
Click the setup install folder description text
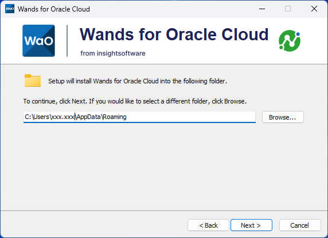pyautogui.click(x=138, y=81)
